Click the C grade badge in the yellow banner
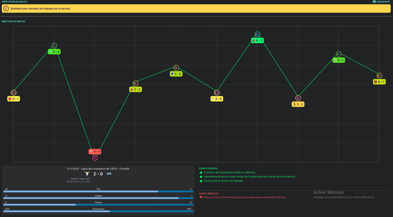Image resolution: width=393 pixels, height=217 pixels. click(6, 8)
